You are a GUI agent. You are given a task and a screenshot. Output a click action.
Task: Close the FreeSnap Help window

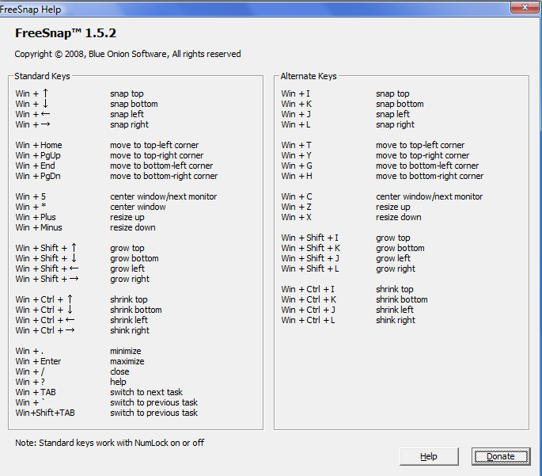525,7
